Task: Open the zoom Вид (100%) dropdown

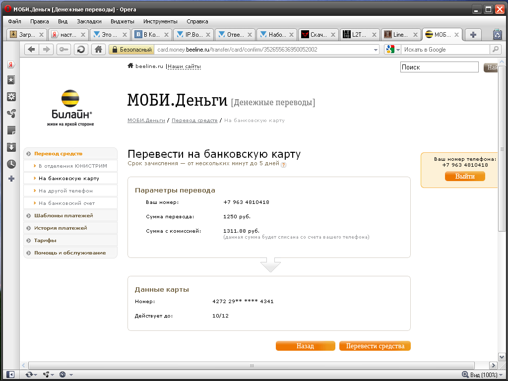Action: (x=482, y=375)
